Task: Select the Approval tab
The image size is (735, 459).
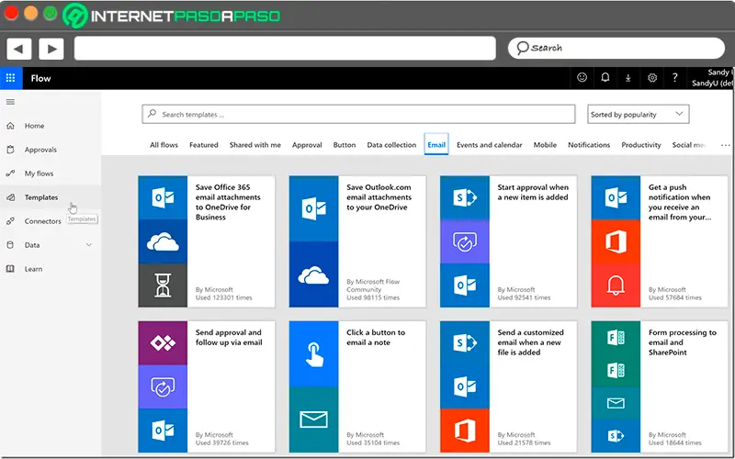Action: click(307, 145)
